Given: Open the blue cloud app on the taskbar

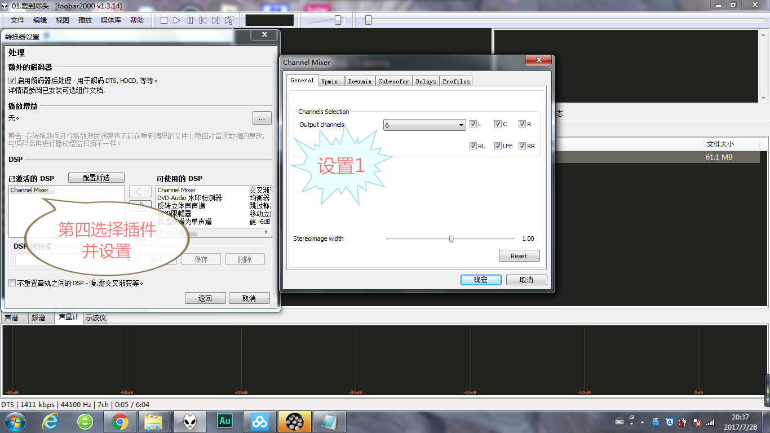Looking at the screenshot, I should pos(259,421).
